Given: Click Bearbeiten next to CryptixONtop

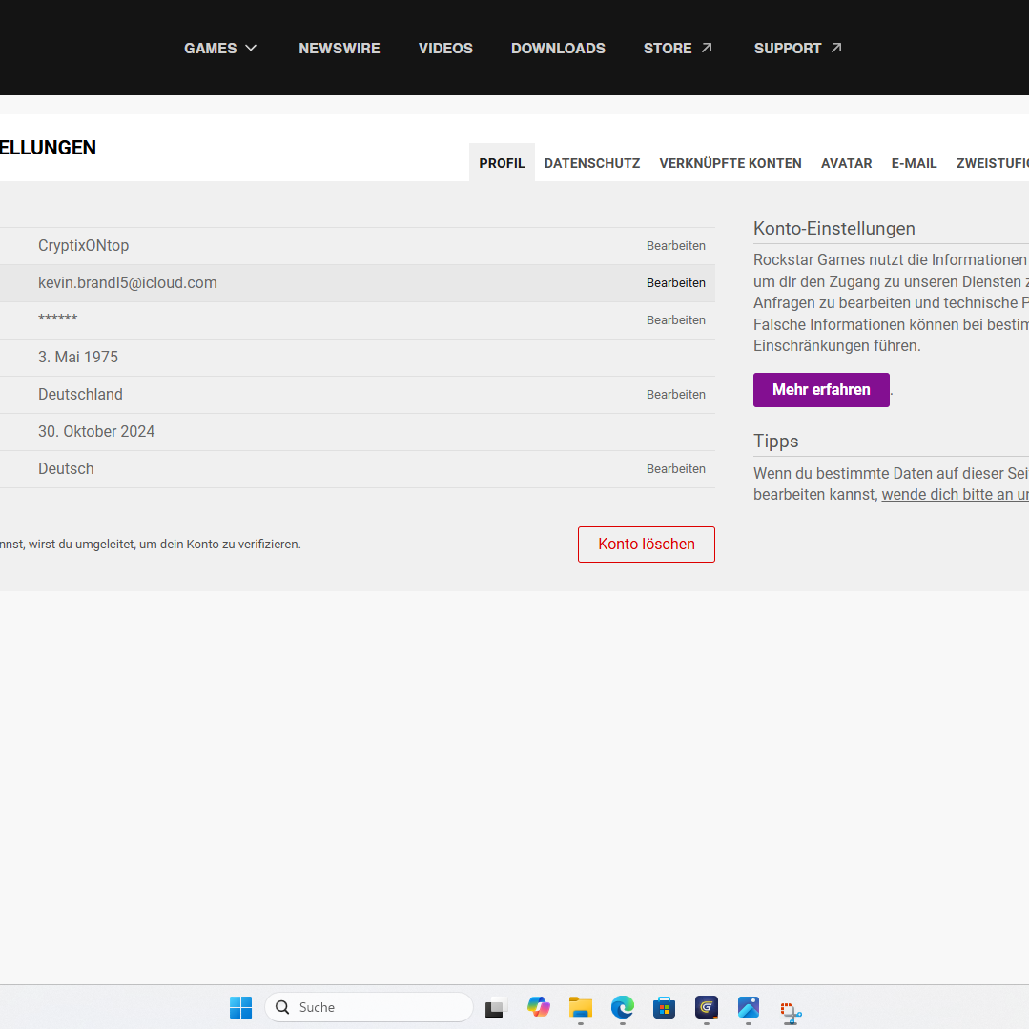Looking at the screenshot, I should click(x=676, y=246).
